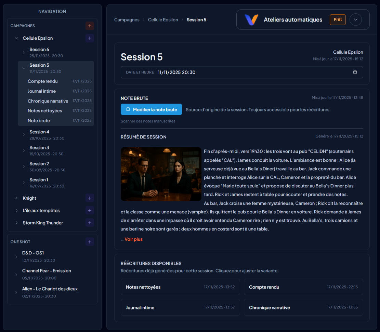The width and height of the screenshot is (380, 332).
Task: Click the plus icon next to Knight
Action: (90, 198)
